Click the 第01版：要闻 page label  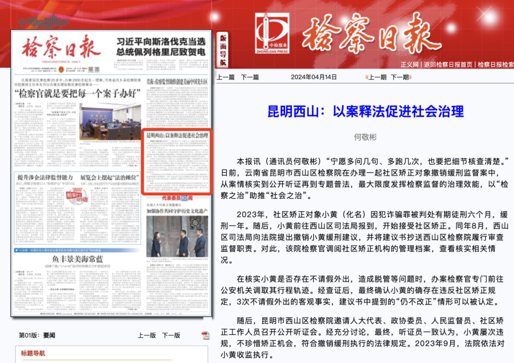coord(37,335)
